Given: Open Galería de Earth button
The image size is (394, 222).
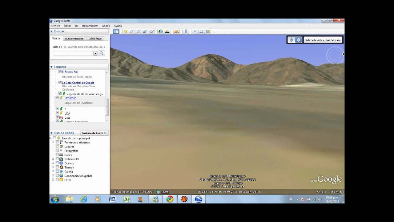Looking at the screenshot, I should 94,133.
